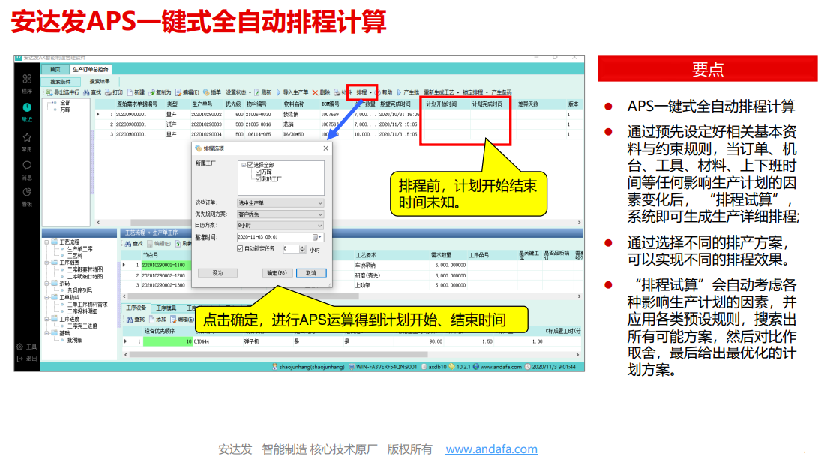Click the red X 删除 icon
Image resolution: width=827 pixels, height=459 pixels.
coord(315,92)
